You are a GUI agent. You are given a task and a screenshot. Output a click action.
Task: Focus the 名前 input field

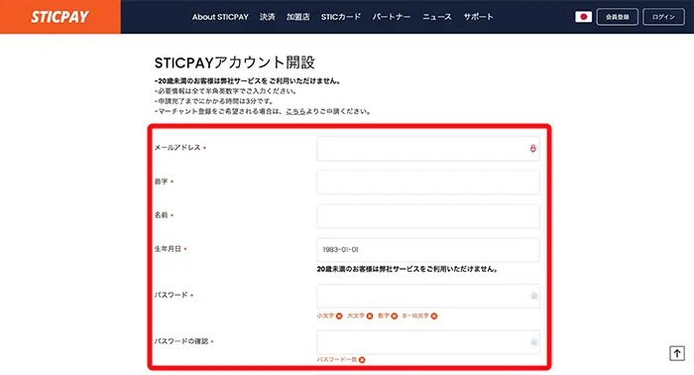click(x=428, y=216)
